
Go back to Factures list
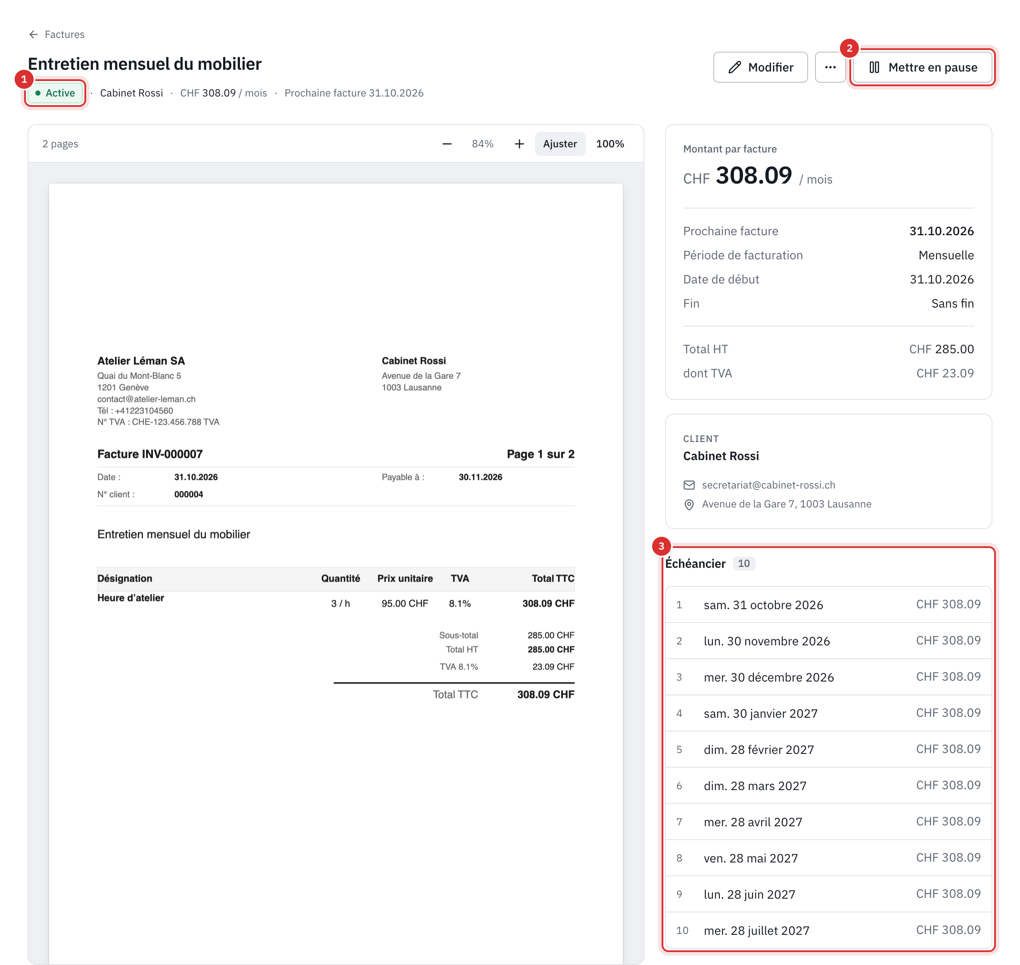click(x=56, y=34)
